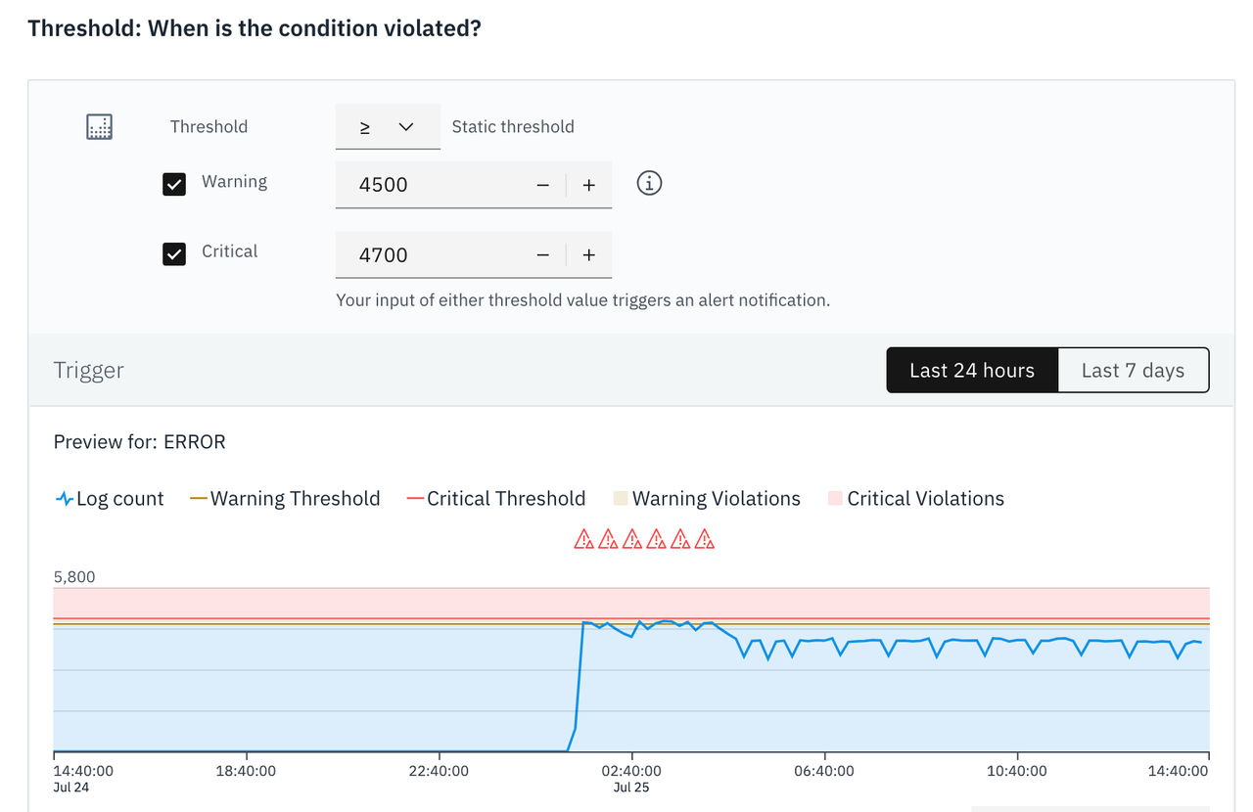
Task: Click the third critical violation warning triangle
Action: point(632,539)
